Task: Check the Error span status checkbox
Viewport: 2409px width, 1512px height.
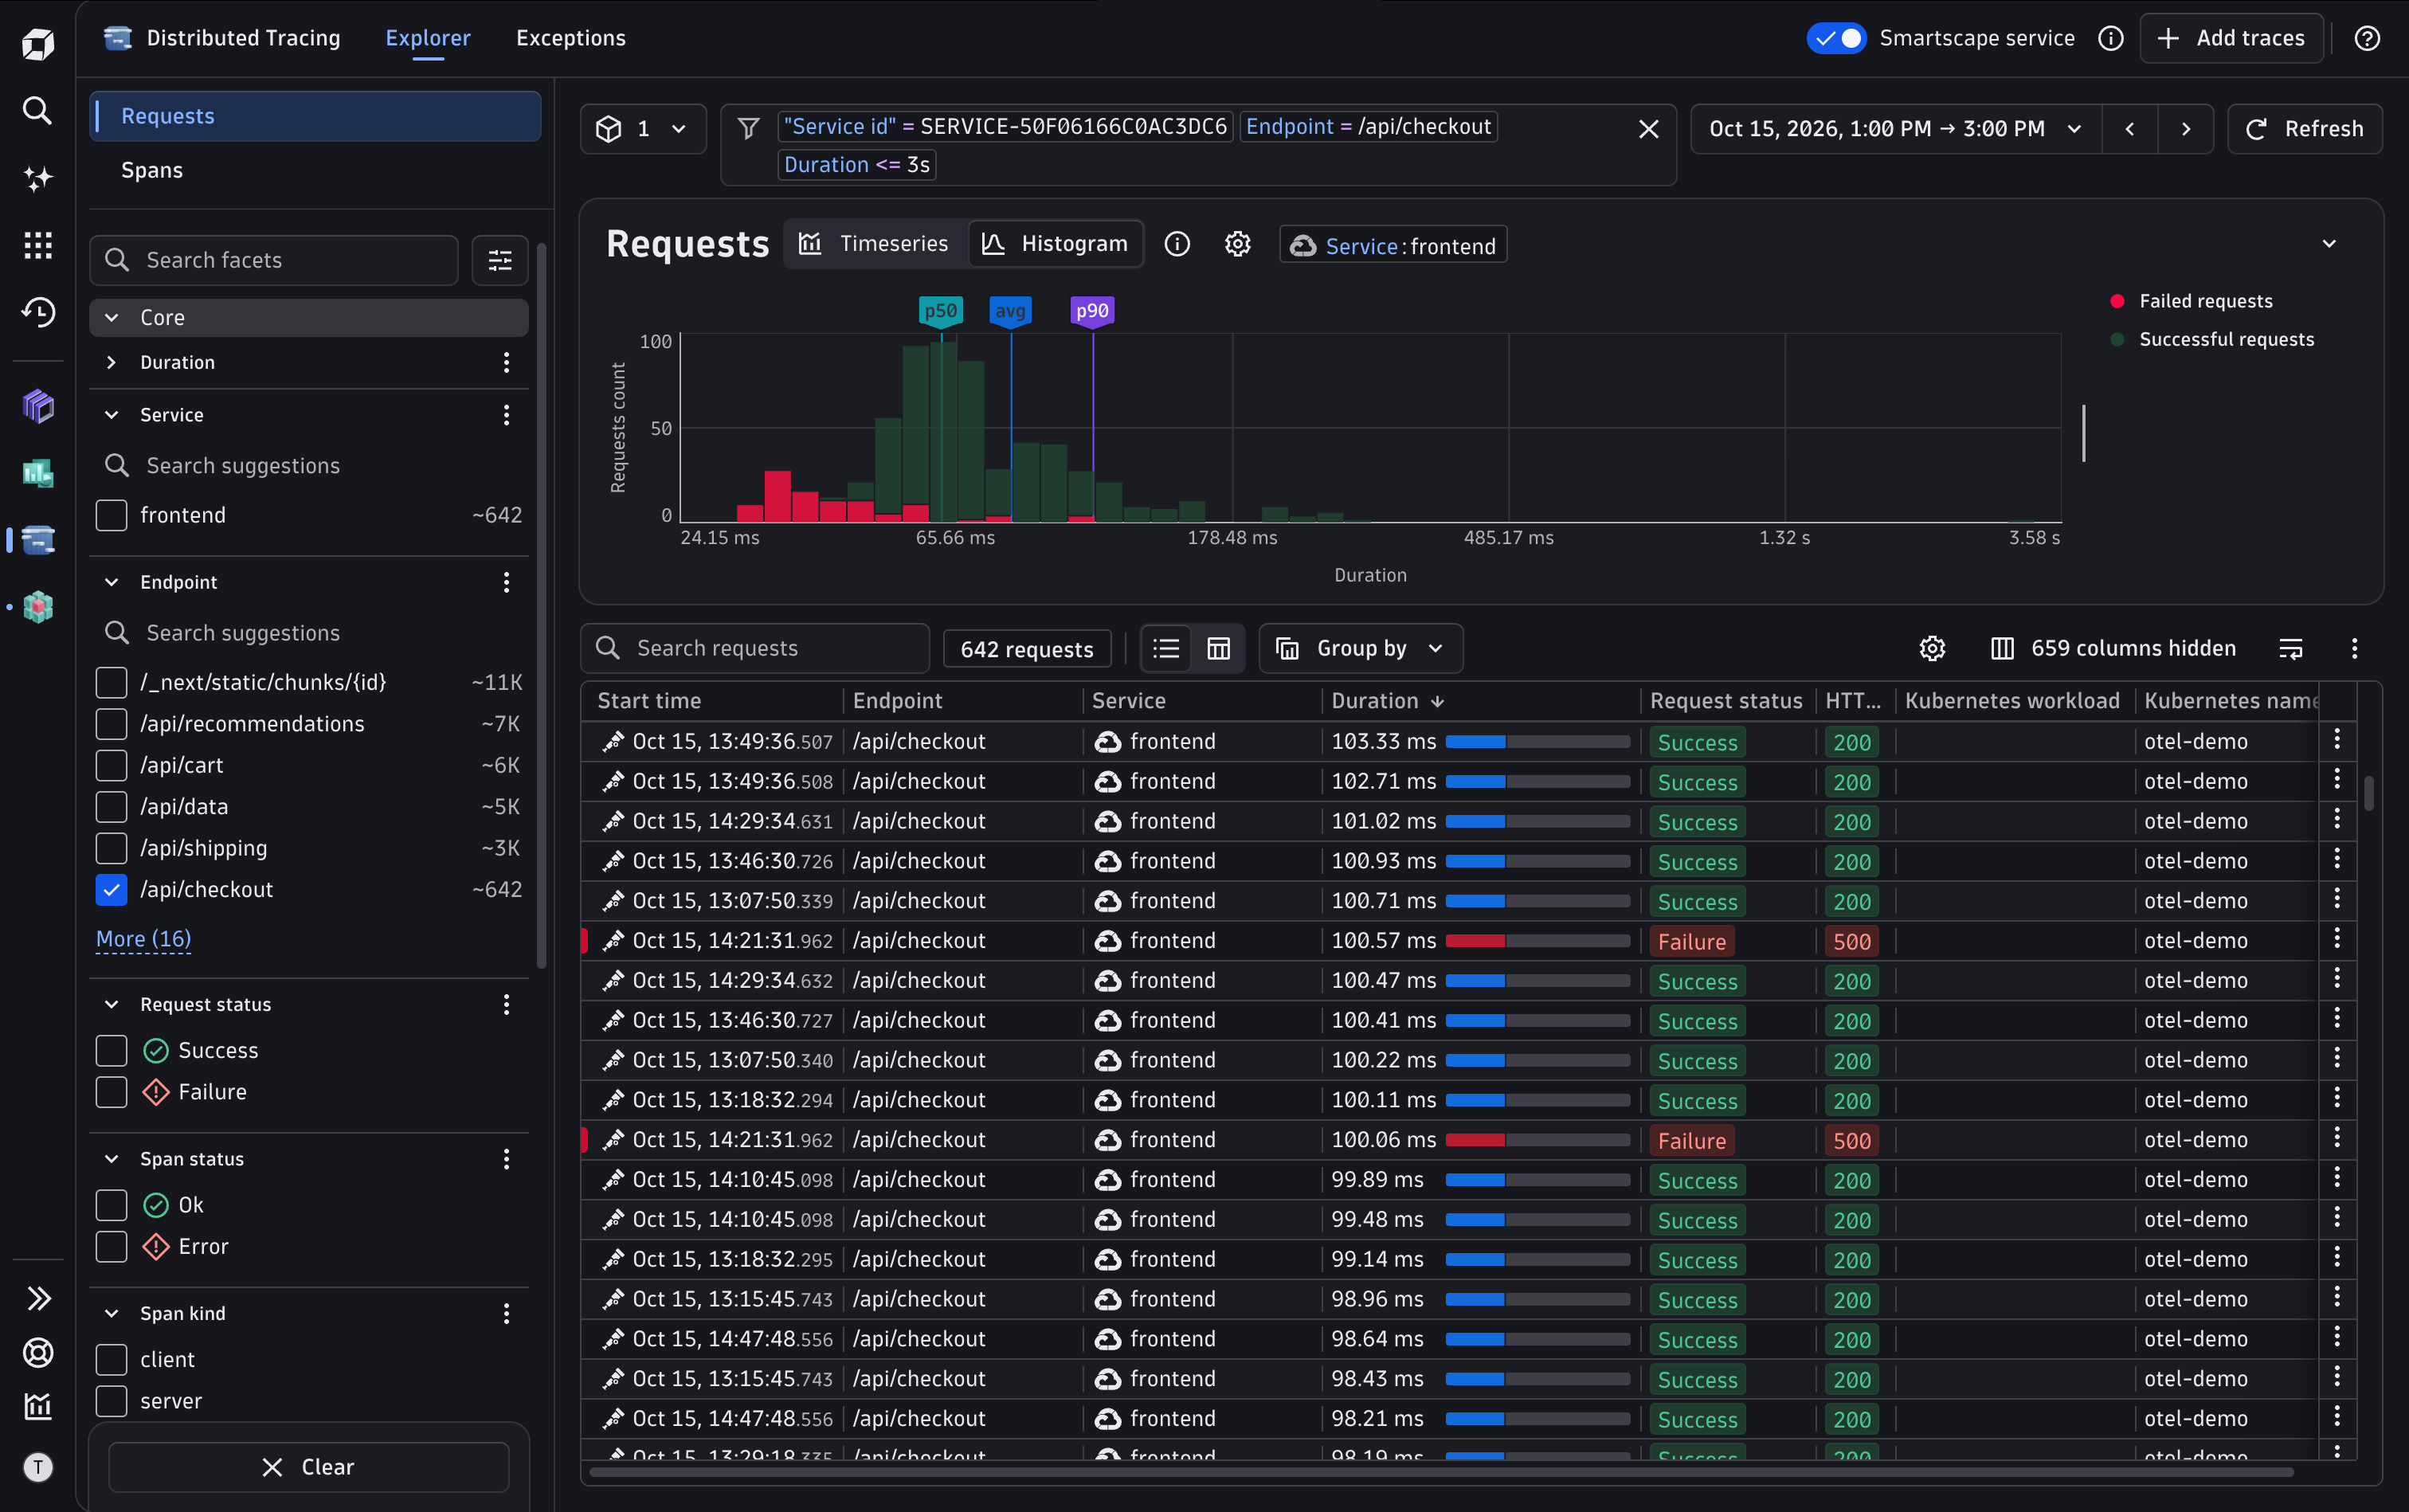Action: 111,1246
